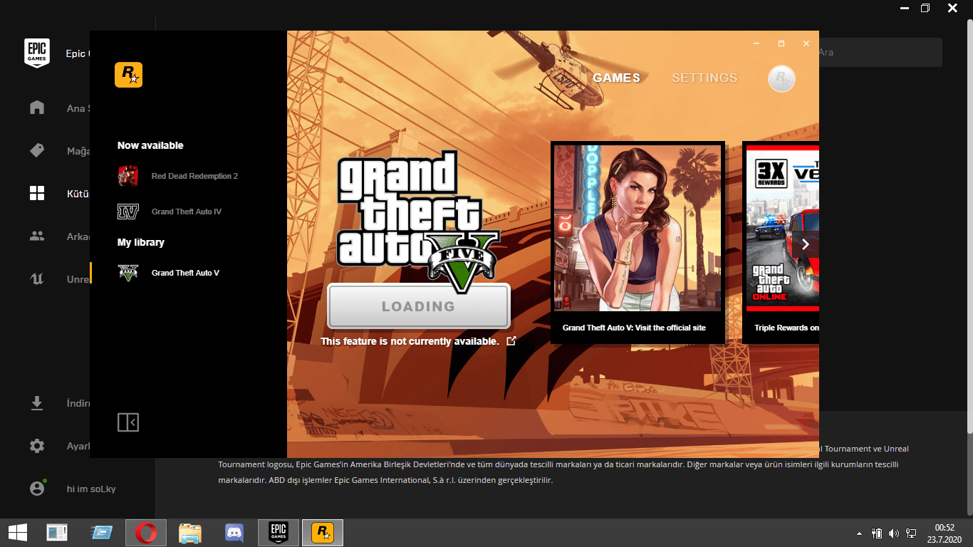Open the Grand Theft Auto IV entry text

point(187,212)
